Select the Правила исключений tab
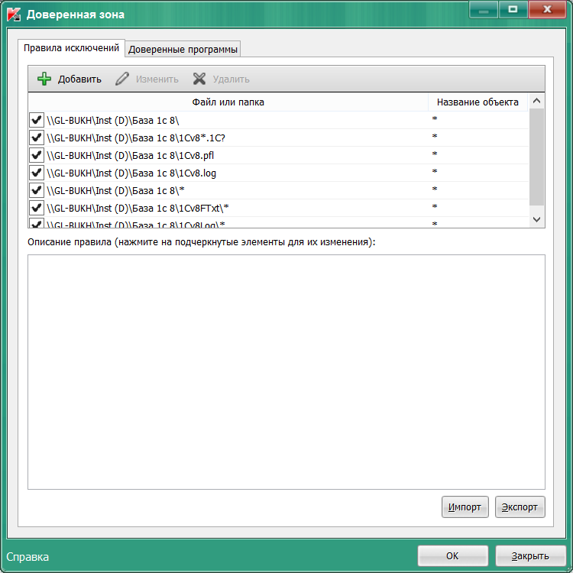 pos(71,48)
